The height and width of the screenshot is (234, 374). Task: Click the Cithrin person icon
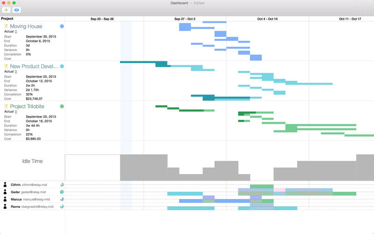pyautogui.click(x=5, y=184)
